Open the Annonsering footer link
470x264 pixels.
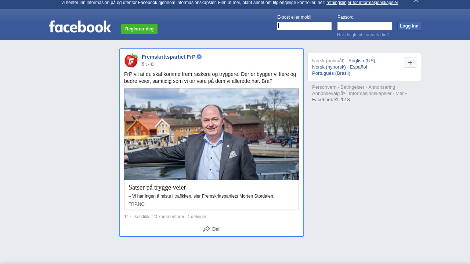point(382,87)
